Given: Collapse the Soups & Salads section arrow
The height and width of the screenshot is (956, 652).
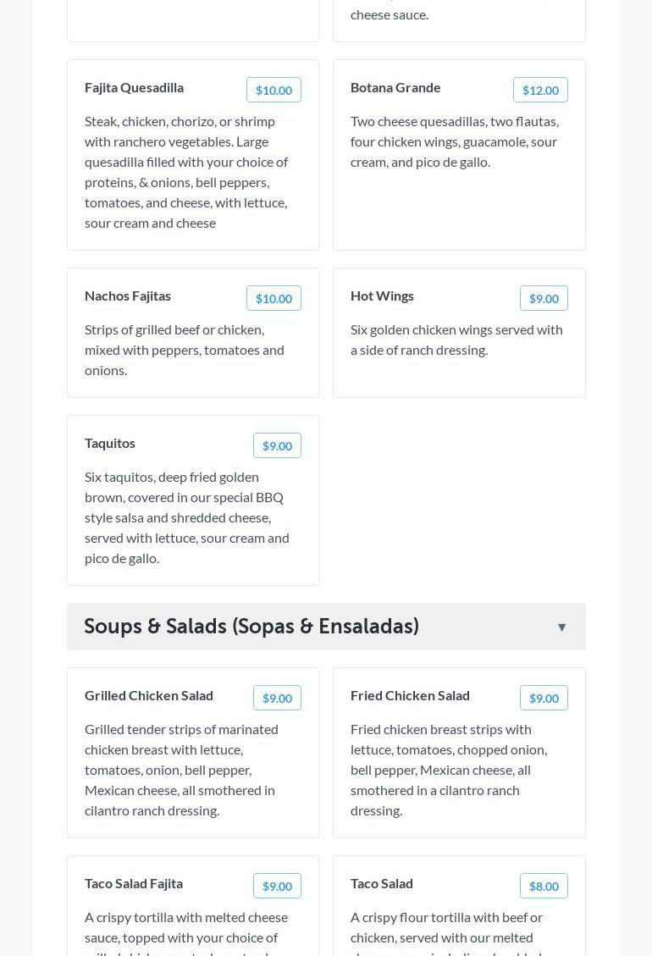Looking at the screenshot, I should [561, 627].
